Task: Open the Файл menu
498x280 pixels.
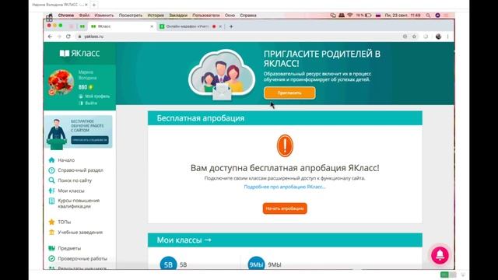Action: (84, 16)
